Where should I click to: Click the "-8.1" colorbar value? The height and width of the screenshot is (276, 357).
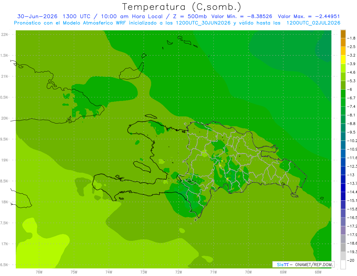pyautogui.click(x=351, y=115)
